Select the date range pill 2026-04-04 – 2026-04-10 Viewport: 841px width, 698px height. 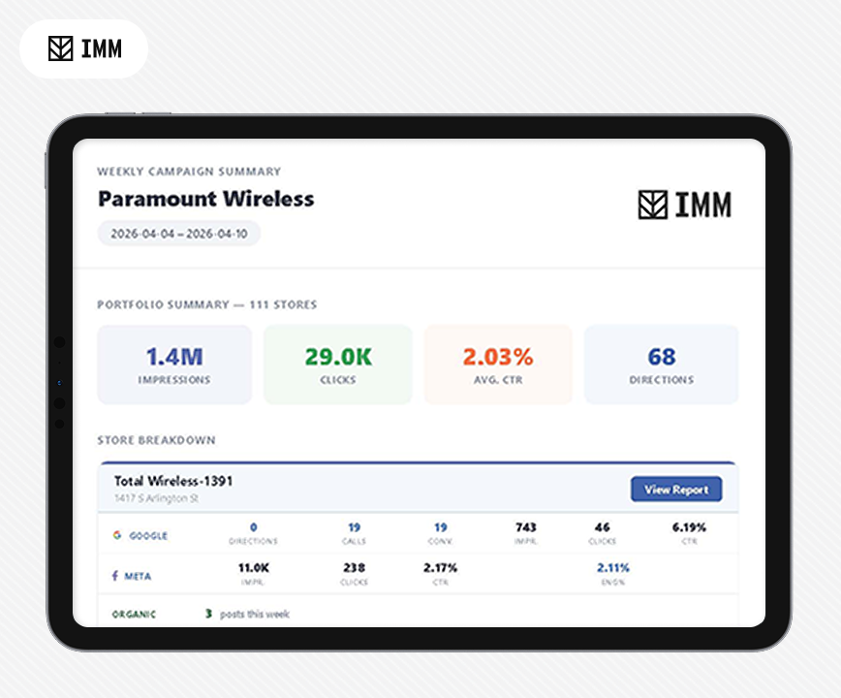point(179,234)
